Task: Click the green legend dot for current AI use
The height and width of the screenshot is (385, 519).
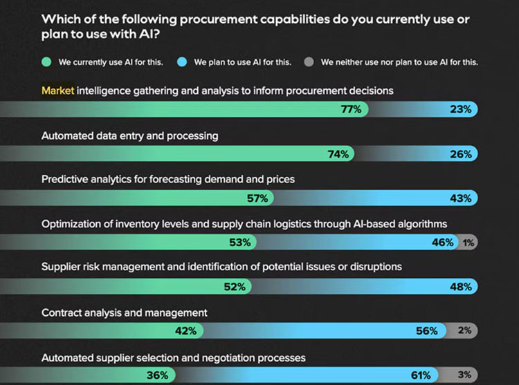Action: tap(47, 62)
